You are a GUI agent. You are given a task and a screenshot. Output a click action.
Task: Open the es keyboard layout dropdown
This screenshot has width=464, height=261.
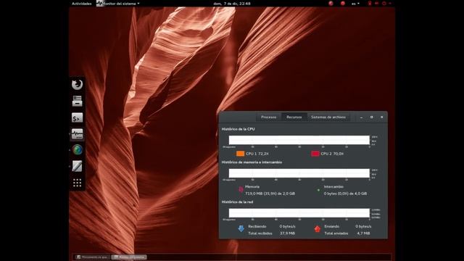click(355, 4)
